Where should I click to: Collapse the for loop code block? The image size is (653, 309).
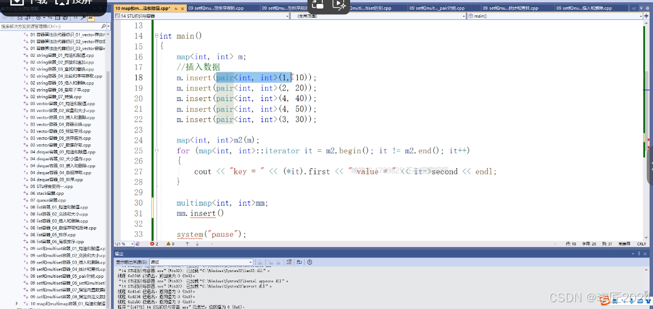tap(156, 151)
